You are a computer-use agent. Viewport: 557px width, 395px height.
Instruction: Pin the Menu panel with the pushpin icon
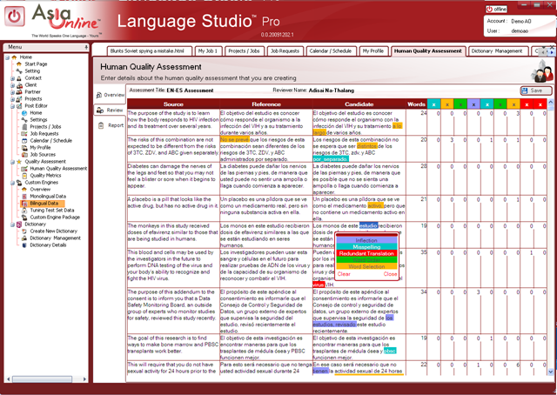(86, 47)
